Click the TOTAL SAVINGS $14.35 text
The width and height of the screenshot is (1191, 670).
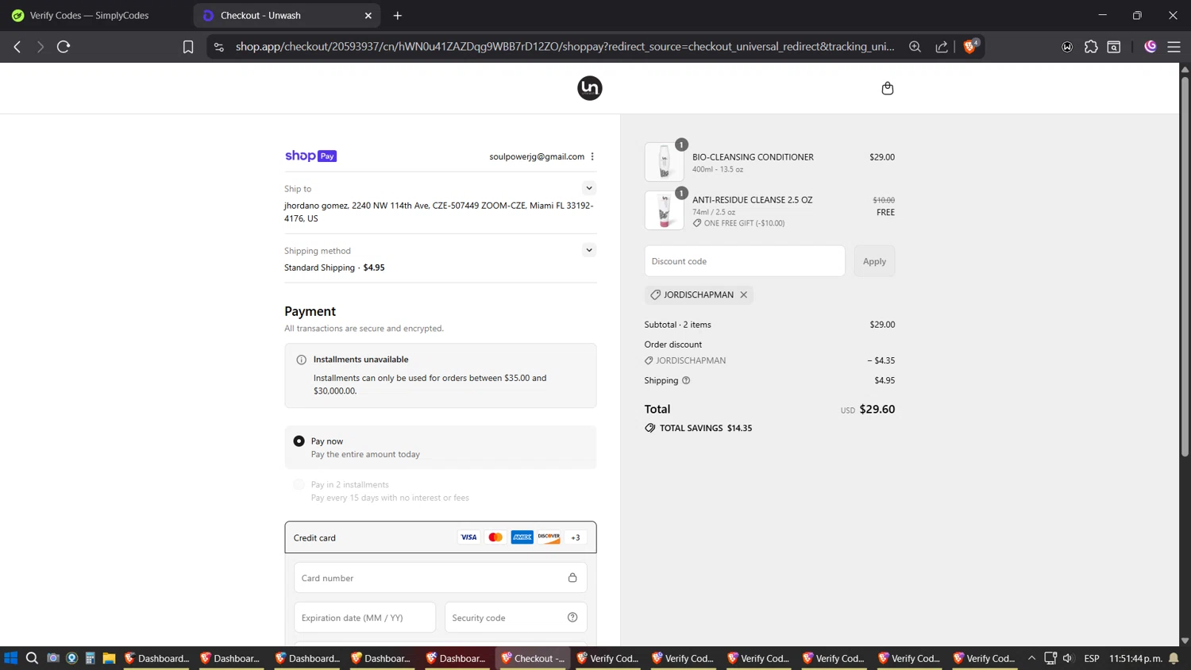click(706, 428)
